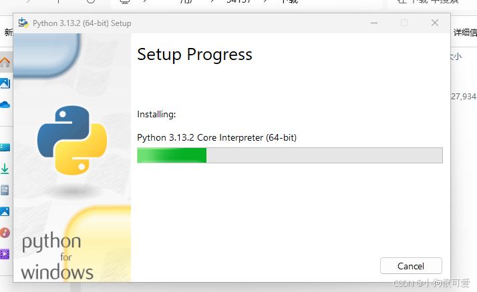Cancel the Python installation
This screenshot has height=292, width=477.
(411, 266)
